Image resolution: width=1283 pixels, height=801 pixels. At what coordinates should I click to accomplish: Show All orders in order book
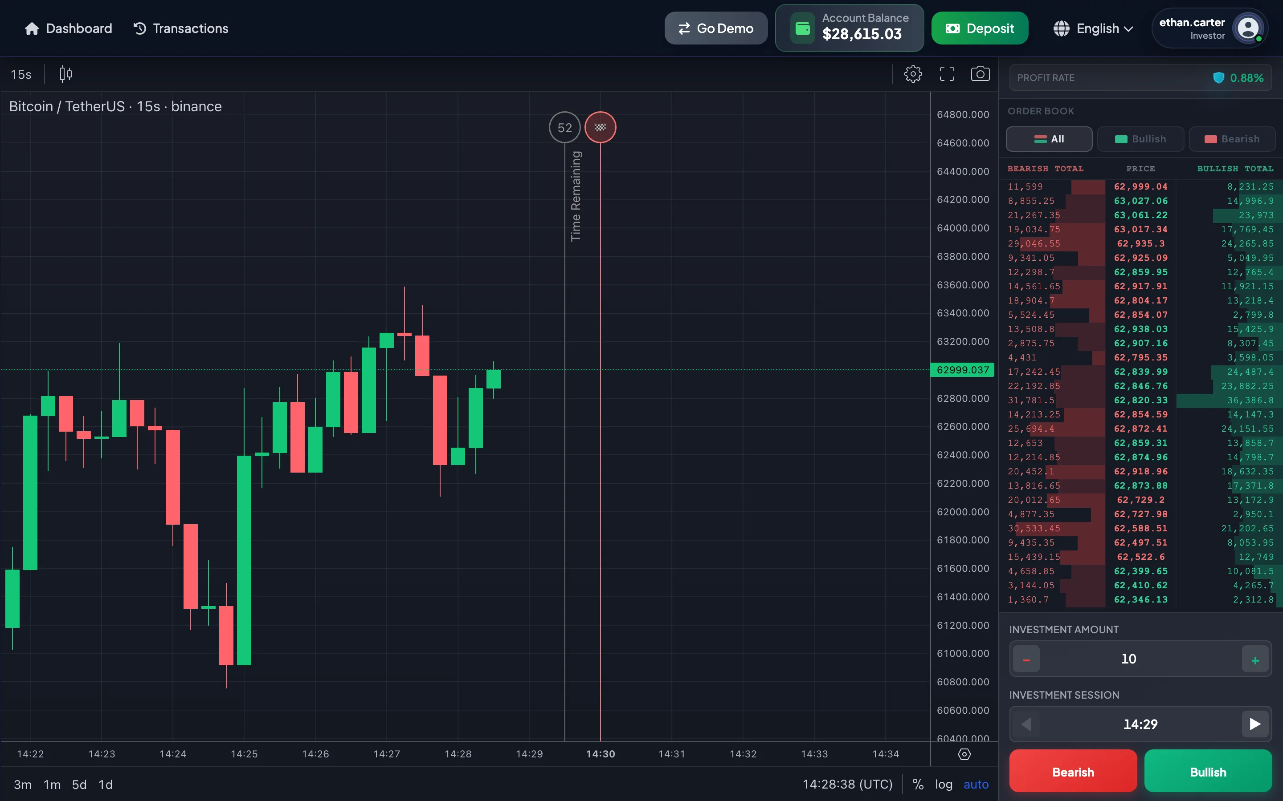(1049, 139)
